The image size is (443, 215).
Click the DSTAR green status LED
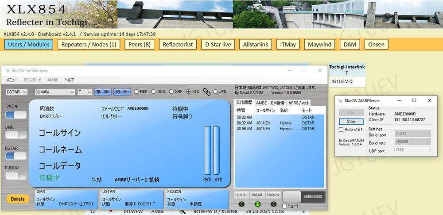258,204
